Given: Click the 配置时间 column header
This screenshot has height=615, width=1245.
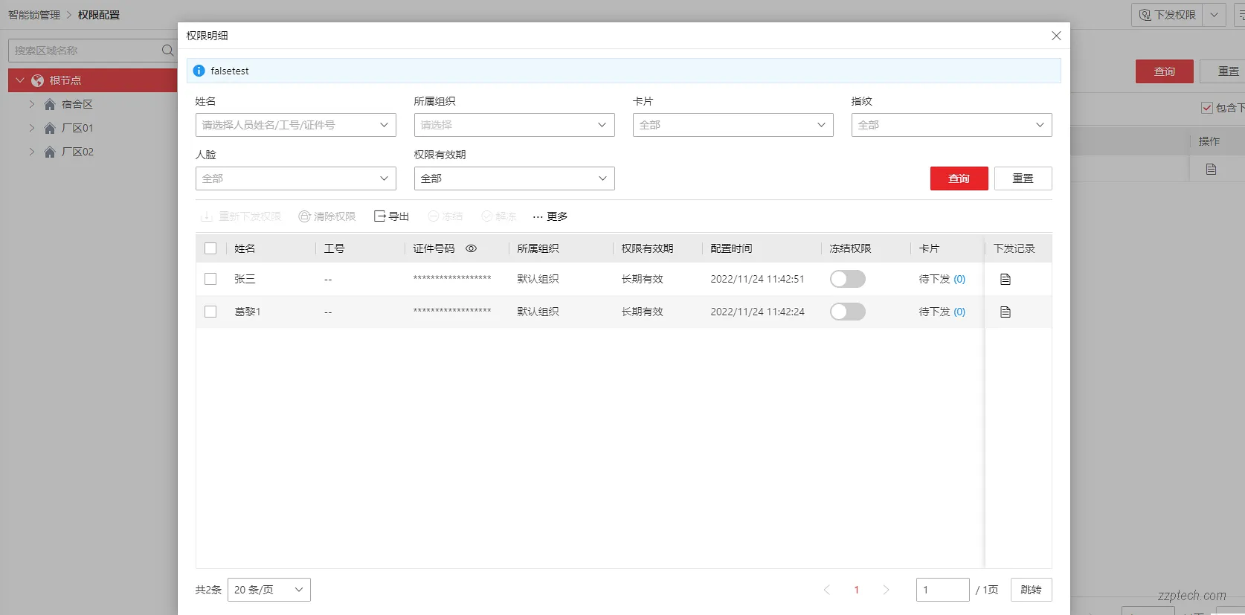Looking at the screenshot, I should tap(731, 248).
